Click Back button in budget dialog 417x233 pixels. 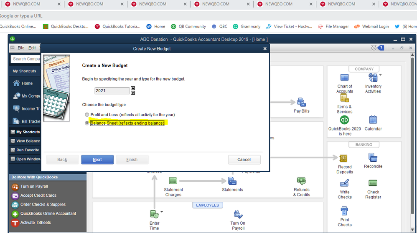62,160
